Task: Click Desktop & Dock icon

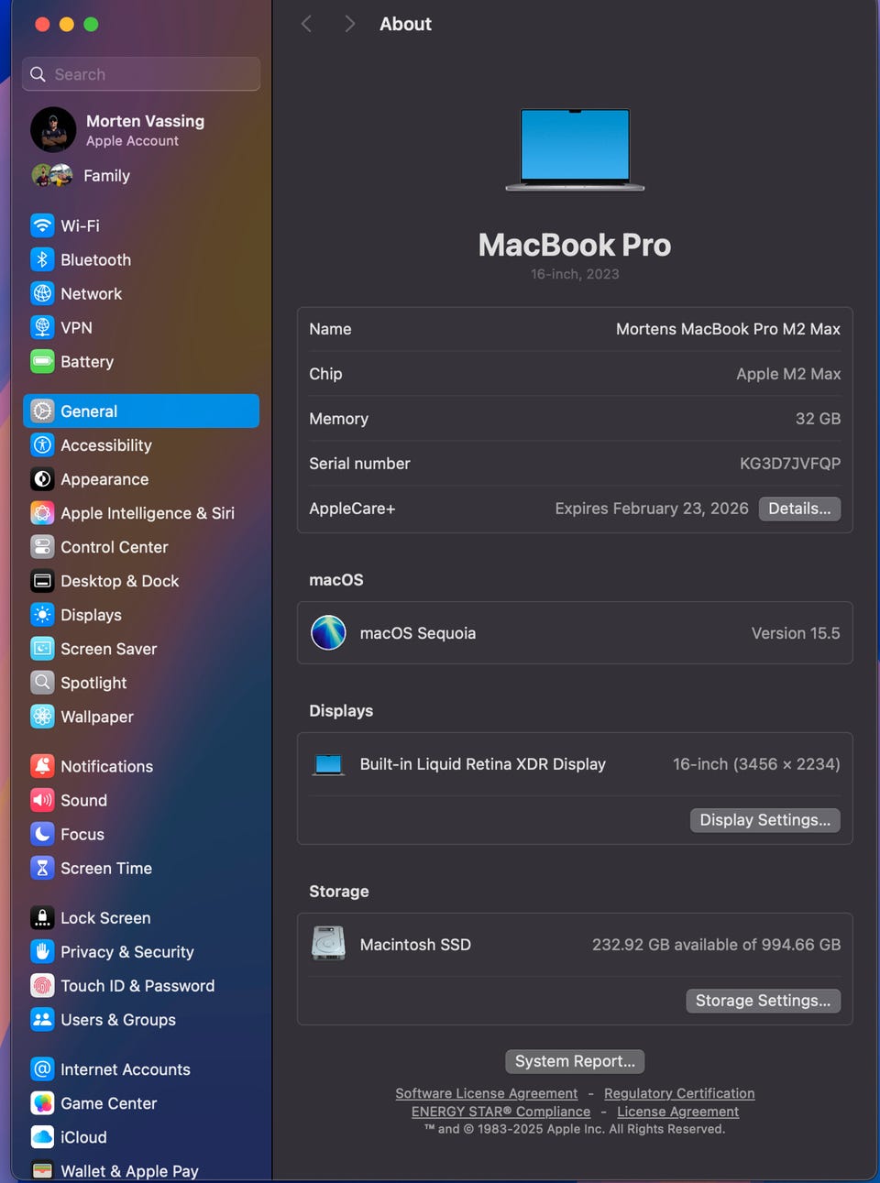Action: (x=42, y=581)
